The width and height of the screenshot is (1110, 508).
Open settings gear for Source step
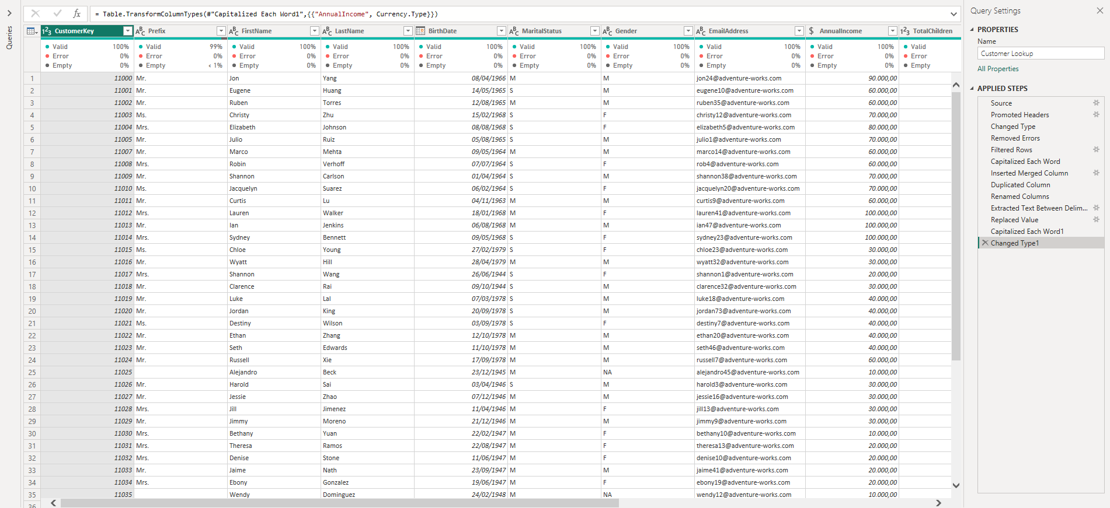coord(1096,103)
